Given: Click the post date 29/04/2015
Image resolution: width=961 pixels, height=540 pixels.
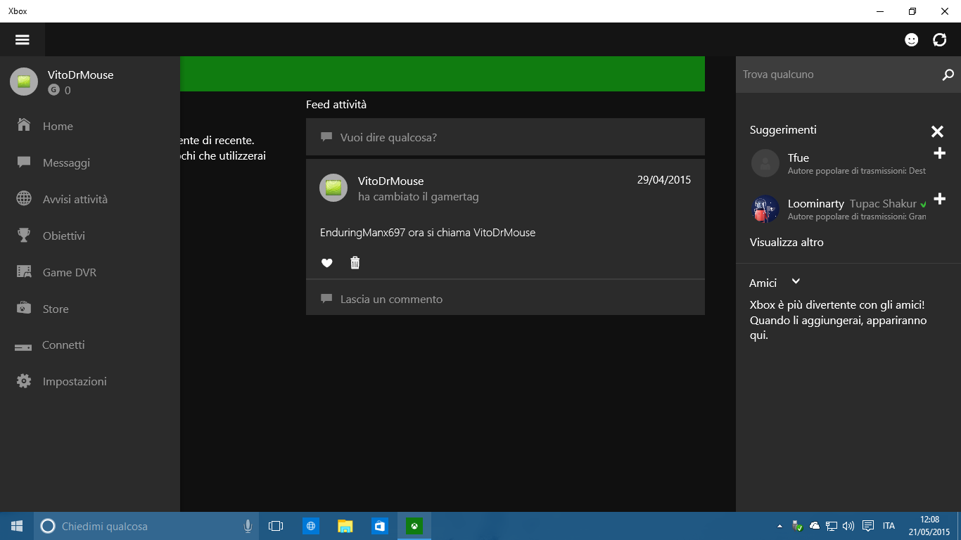Looking at the screenshot, I should pyautogui.click(x=664, y=180).
